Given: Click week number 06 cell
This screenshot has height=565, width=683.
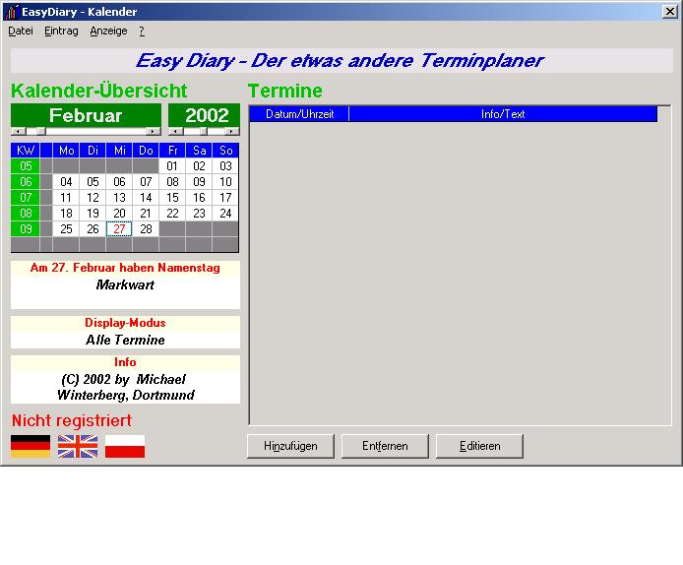Looking at the screenshot, I should tap(26, 182).
